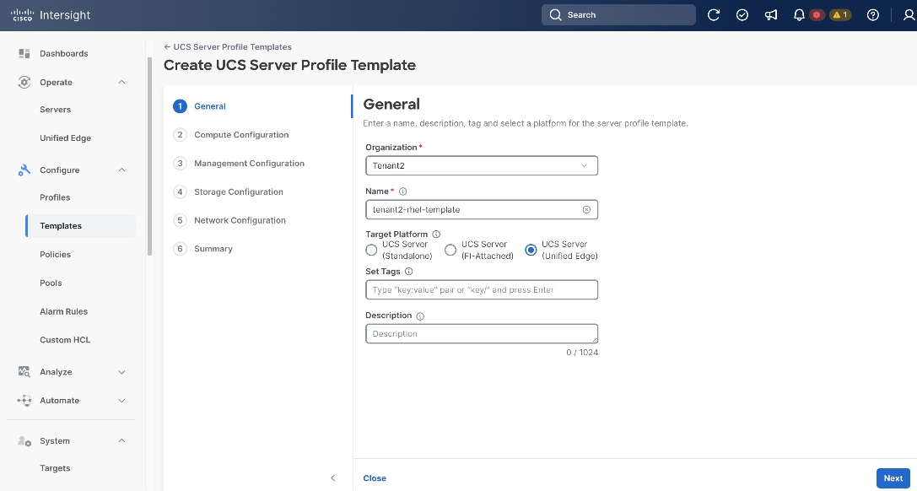Screen dimensions: 917x491
Task: Click the Automate section icon
Action: tap(24, 401)
